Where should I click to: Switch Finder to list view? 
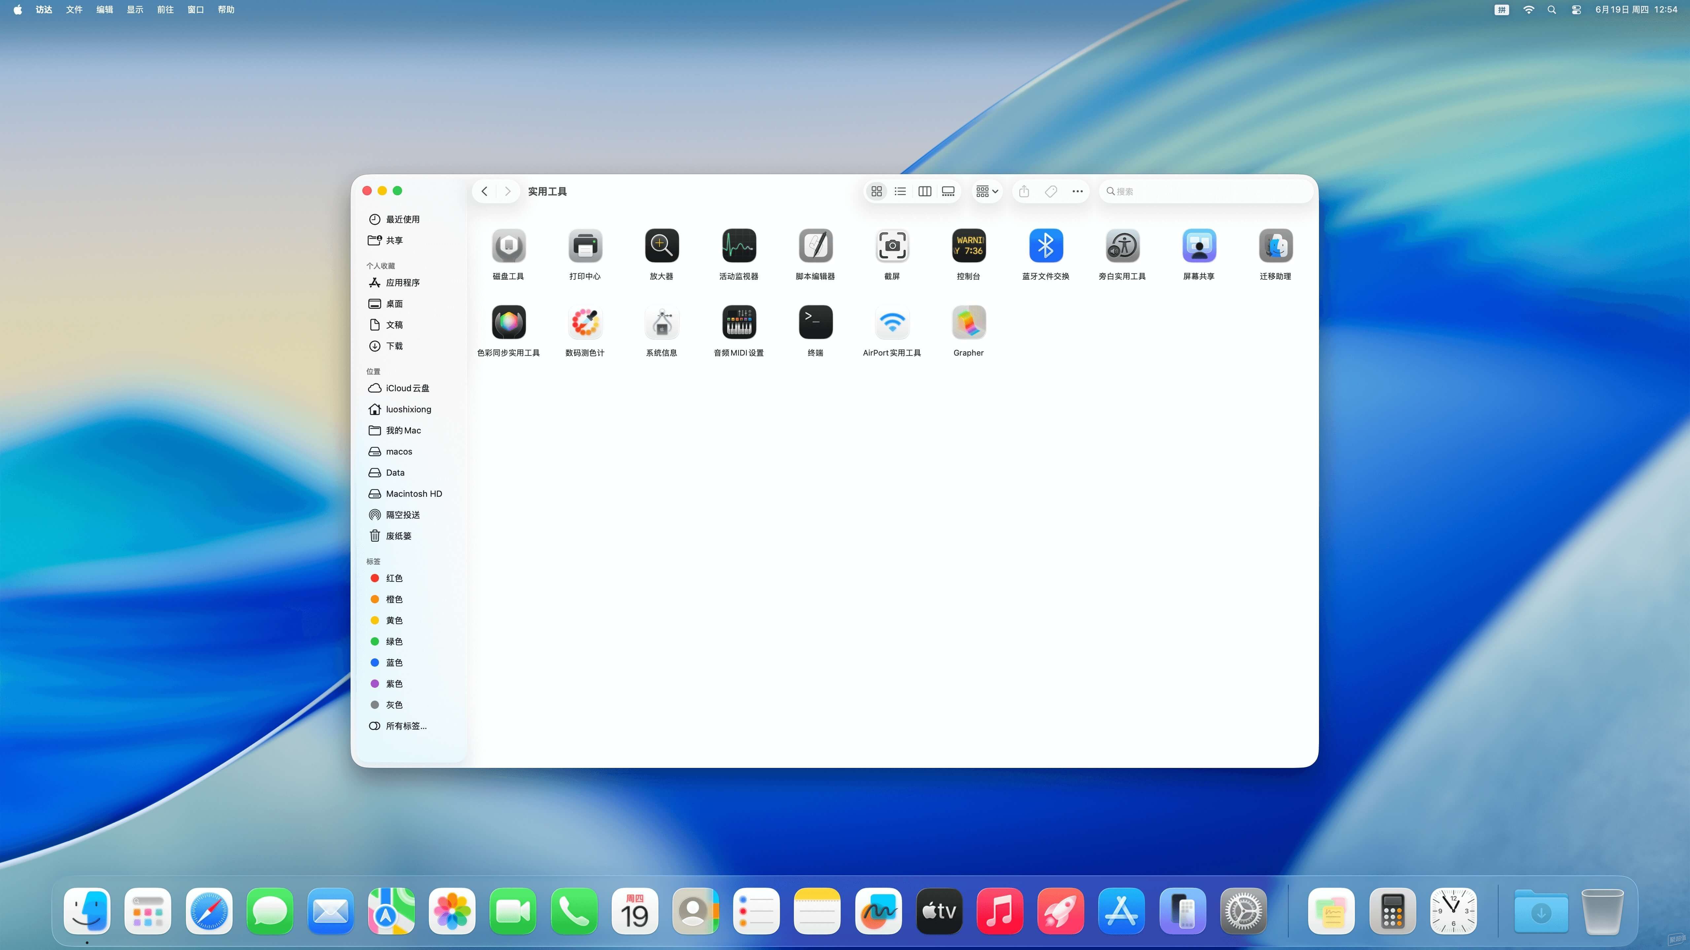[900, 191]
